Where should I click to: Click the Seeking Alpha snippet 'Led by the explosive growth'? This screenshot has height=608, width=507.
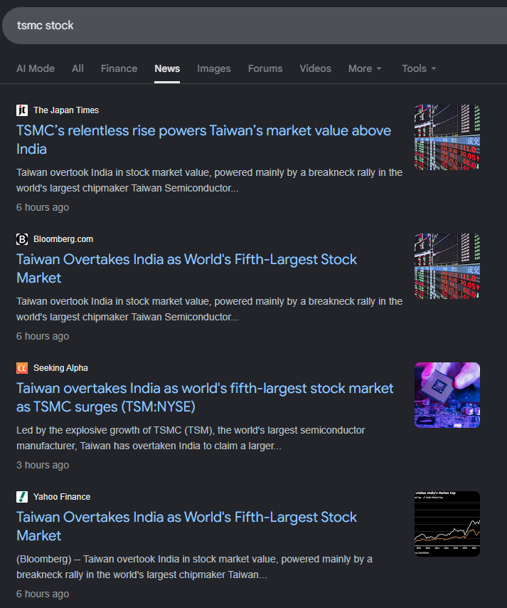190,438
